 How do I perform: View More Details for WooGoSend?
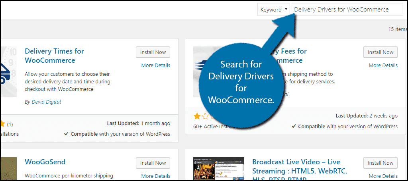point(156,176)
